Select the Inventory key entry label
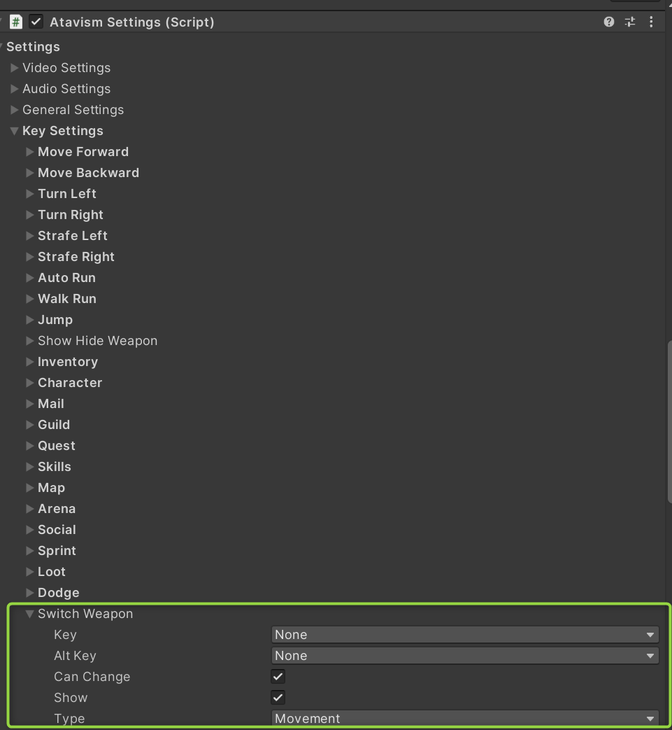Screen dimensions: 672x730 tap(68, 362)
